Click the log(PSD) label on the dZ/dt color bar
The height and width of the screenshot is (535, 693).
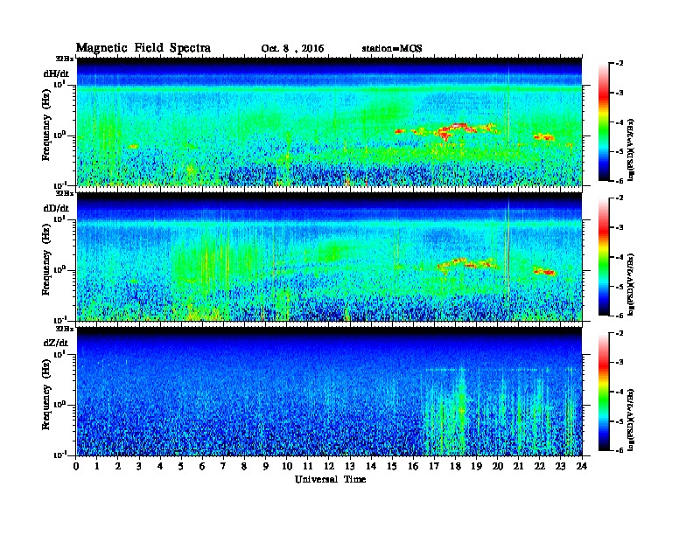click(632, 420)
